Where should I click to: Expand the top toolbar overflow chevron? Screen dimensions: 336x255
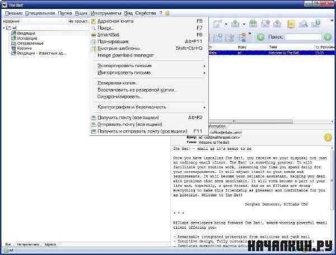pyautogui.click(x=332, y=21)
